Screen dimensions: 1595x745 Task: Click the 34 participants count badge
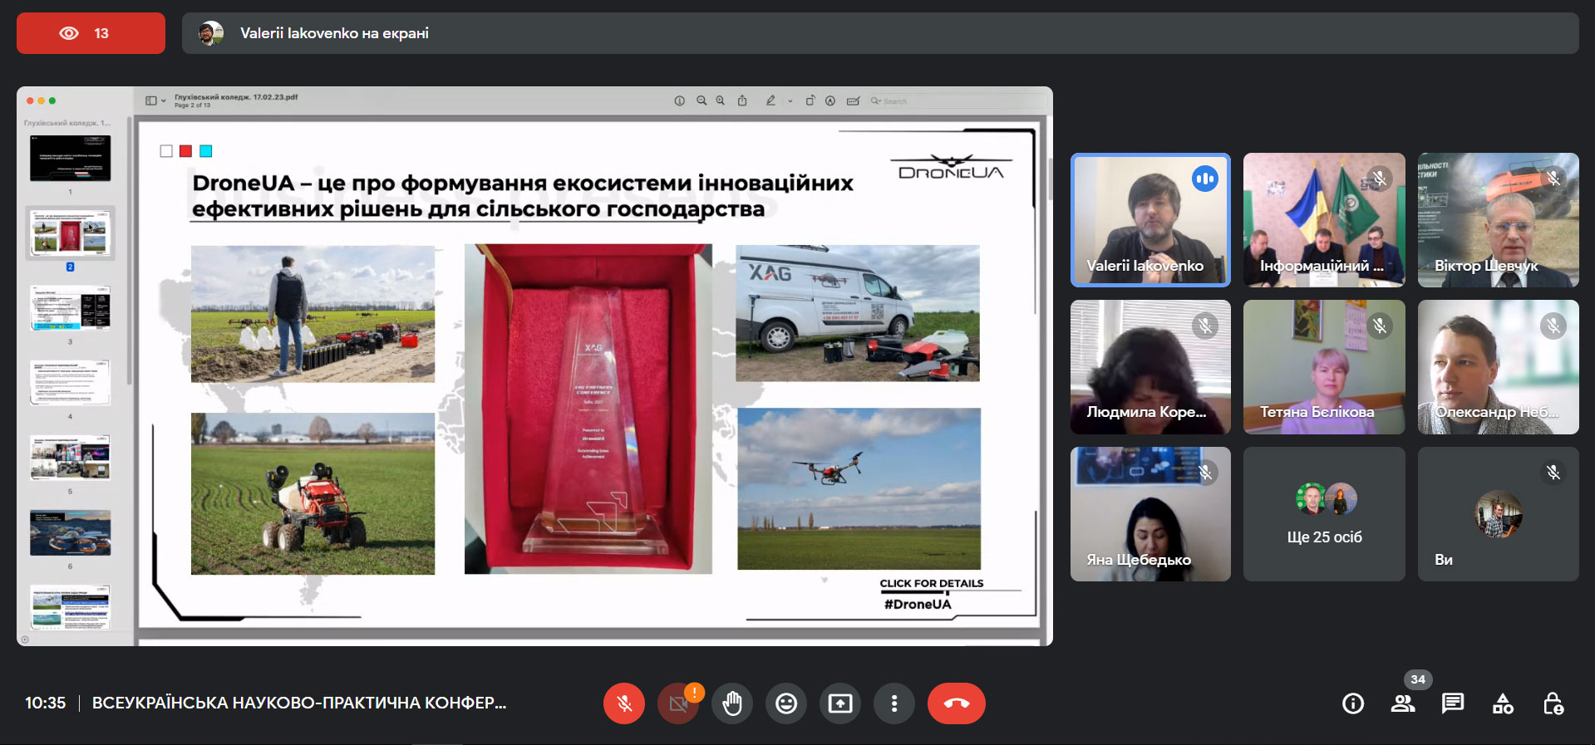(1418, 679)
